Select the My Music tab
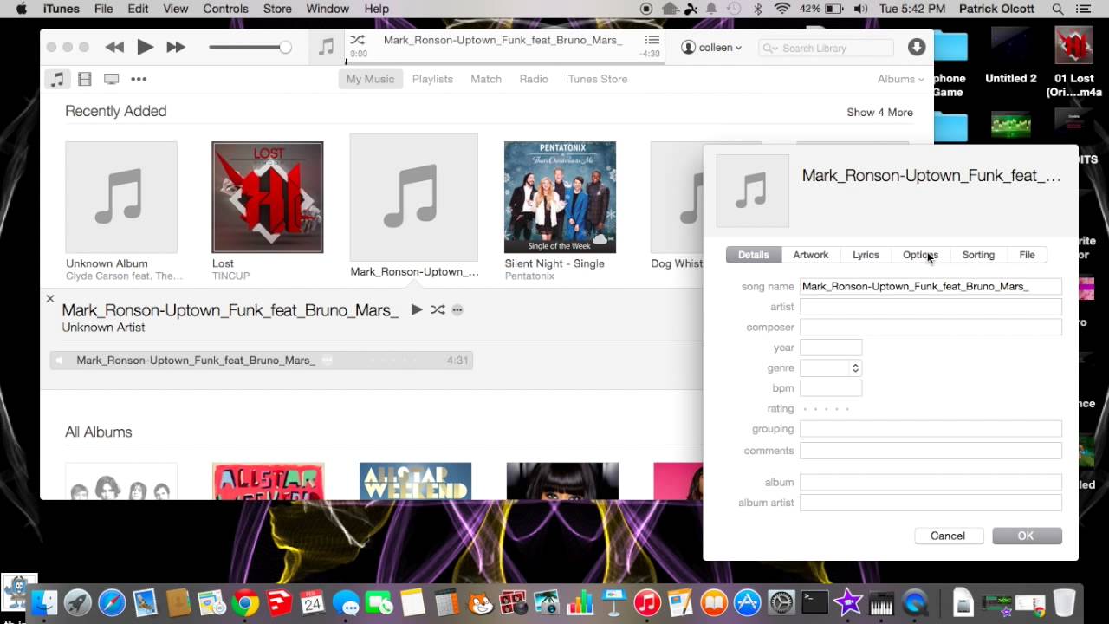 click(370, 79)
